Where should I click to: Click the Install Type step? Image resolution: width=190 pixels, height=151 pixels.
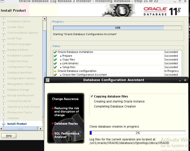pyautogui.click(x=14, y=39)
